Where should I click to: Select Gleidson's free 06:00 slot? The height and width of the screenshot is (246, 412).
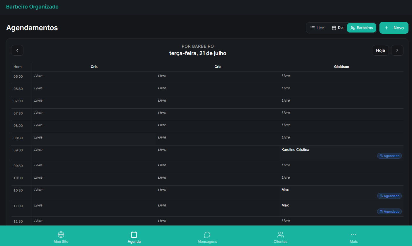click(341, 78)
